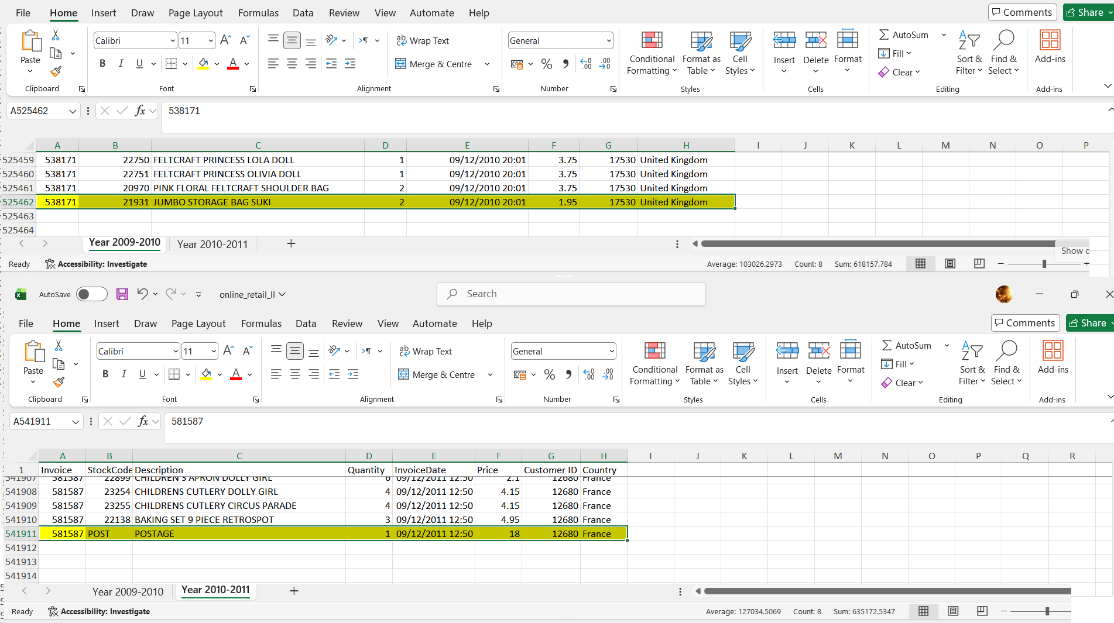Click Sort & Filter in lower window
This screenshot has width=1114, height=623.
pos(972,363)
